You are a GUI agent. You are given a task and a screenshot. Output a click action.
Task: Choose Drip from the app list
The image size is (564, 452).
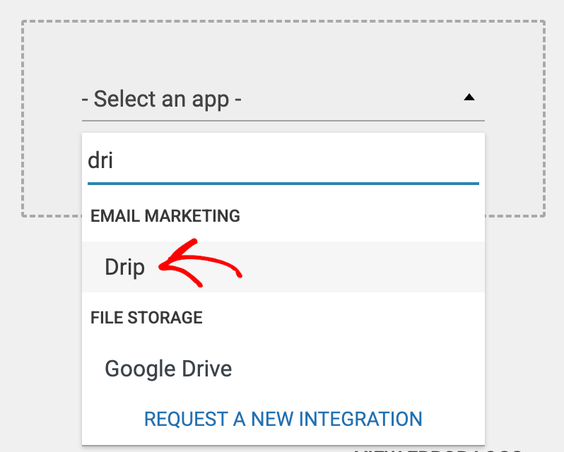pos(283,267)
